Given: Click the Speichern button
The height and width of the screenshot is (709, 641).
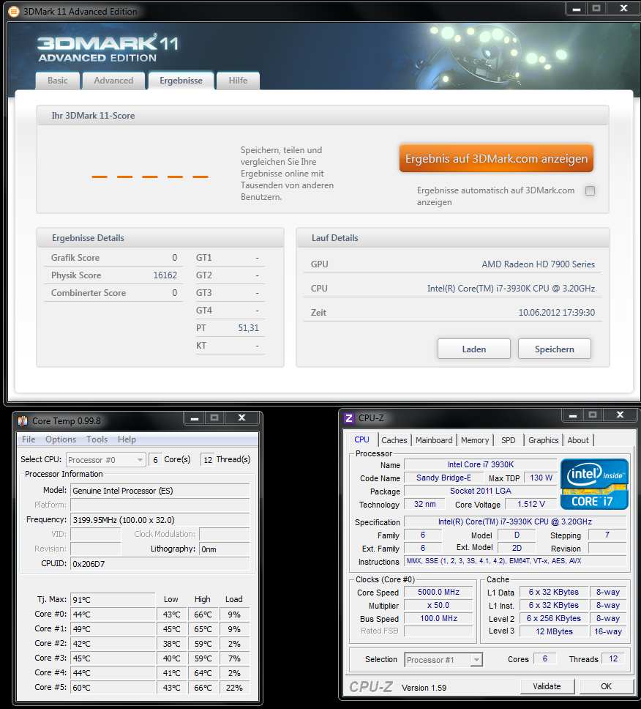Looking at the screenshot, I should tap(554, 349).
